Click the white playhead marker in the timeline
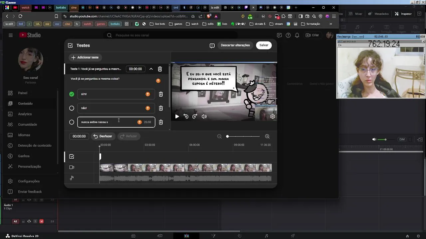The height and width of the screenshot is (239, 426). click(x=100, y=157)
